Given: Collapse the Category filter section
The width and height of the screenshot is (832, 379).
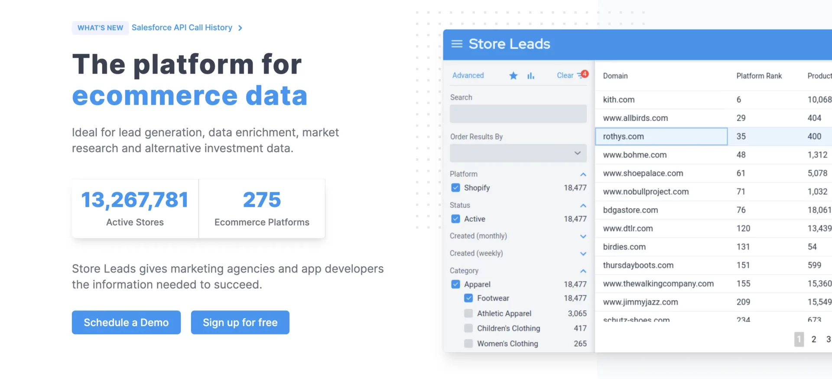Looking at the screenshot, I should pos(583,271).
